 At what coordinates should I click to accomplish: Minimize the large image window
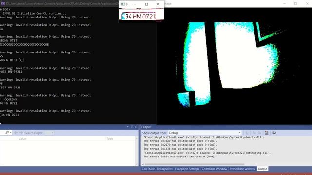(284, 4)
